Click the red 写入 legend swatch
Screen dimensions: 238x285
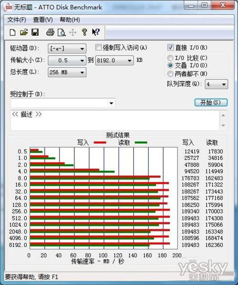pyautogui.click(x=100, y=142)
